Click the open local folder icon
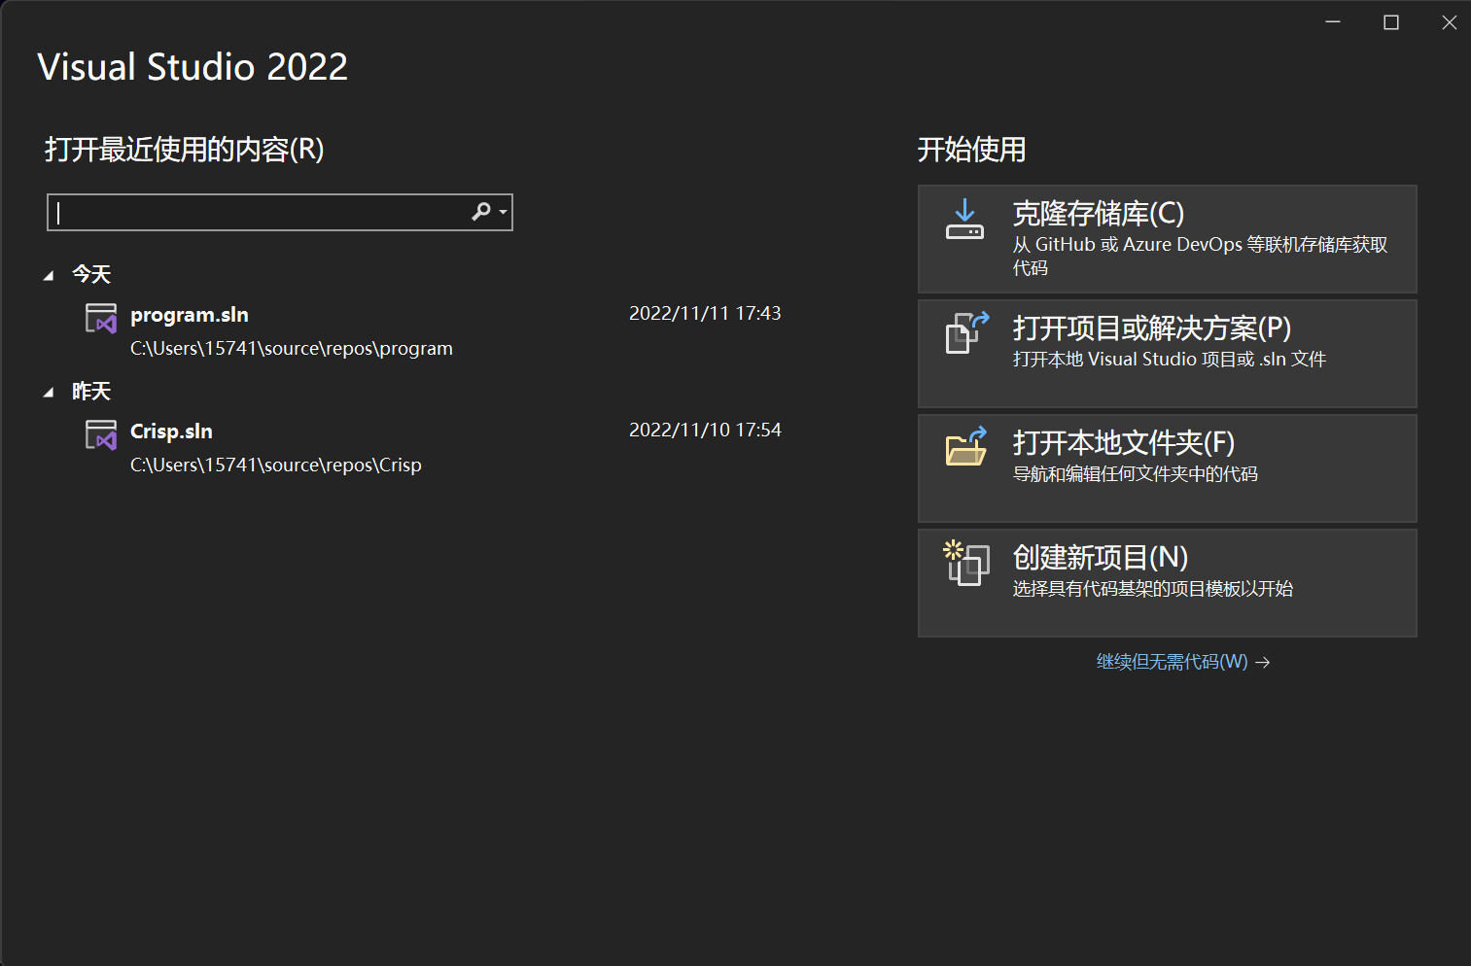Viewport: 1471px width, 966px height. [x=966, y=446]
